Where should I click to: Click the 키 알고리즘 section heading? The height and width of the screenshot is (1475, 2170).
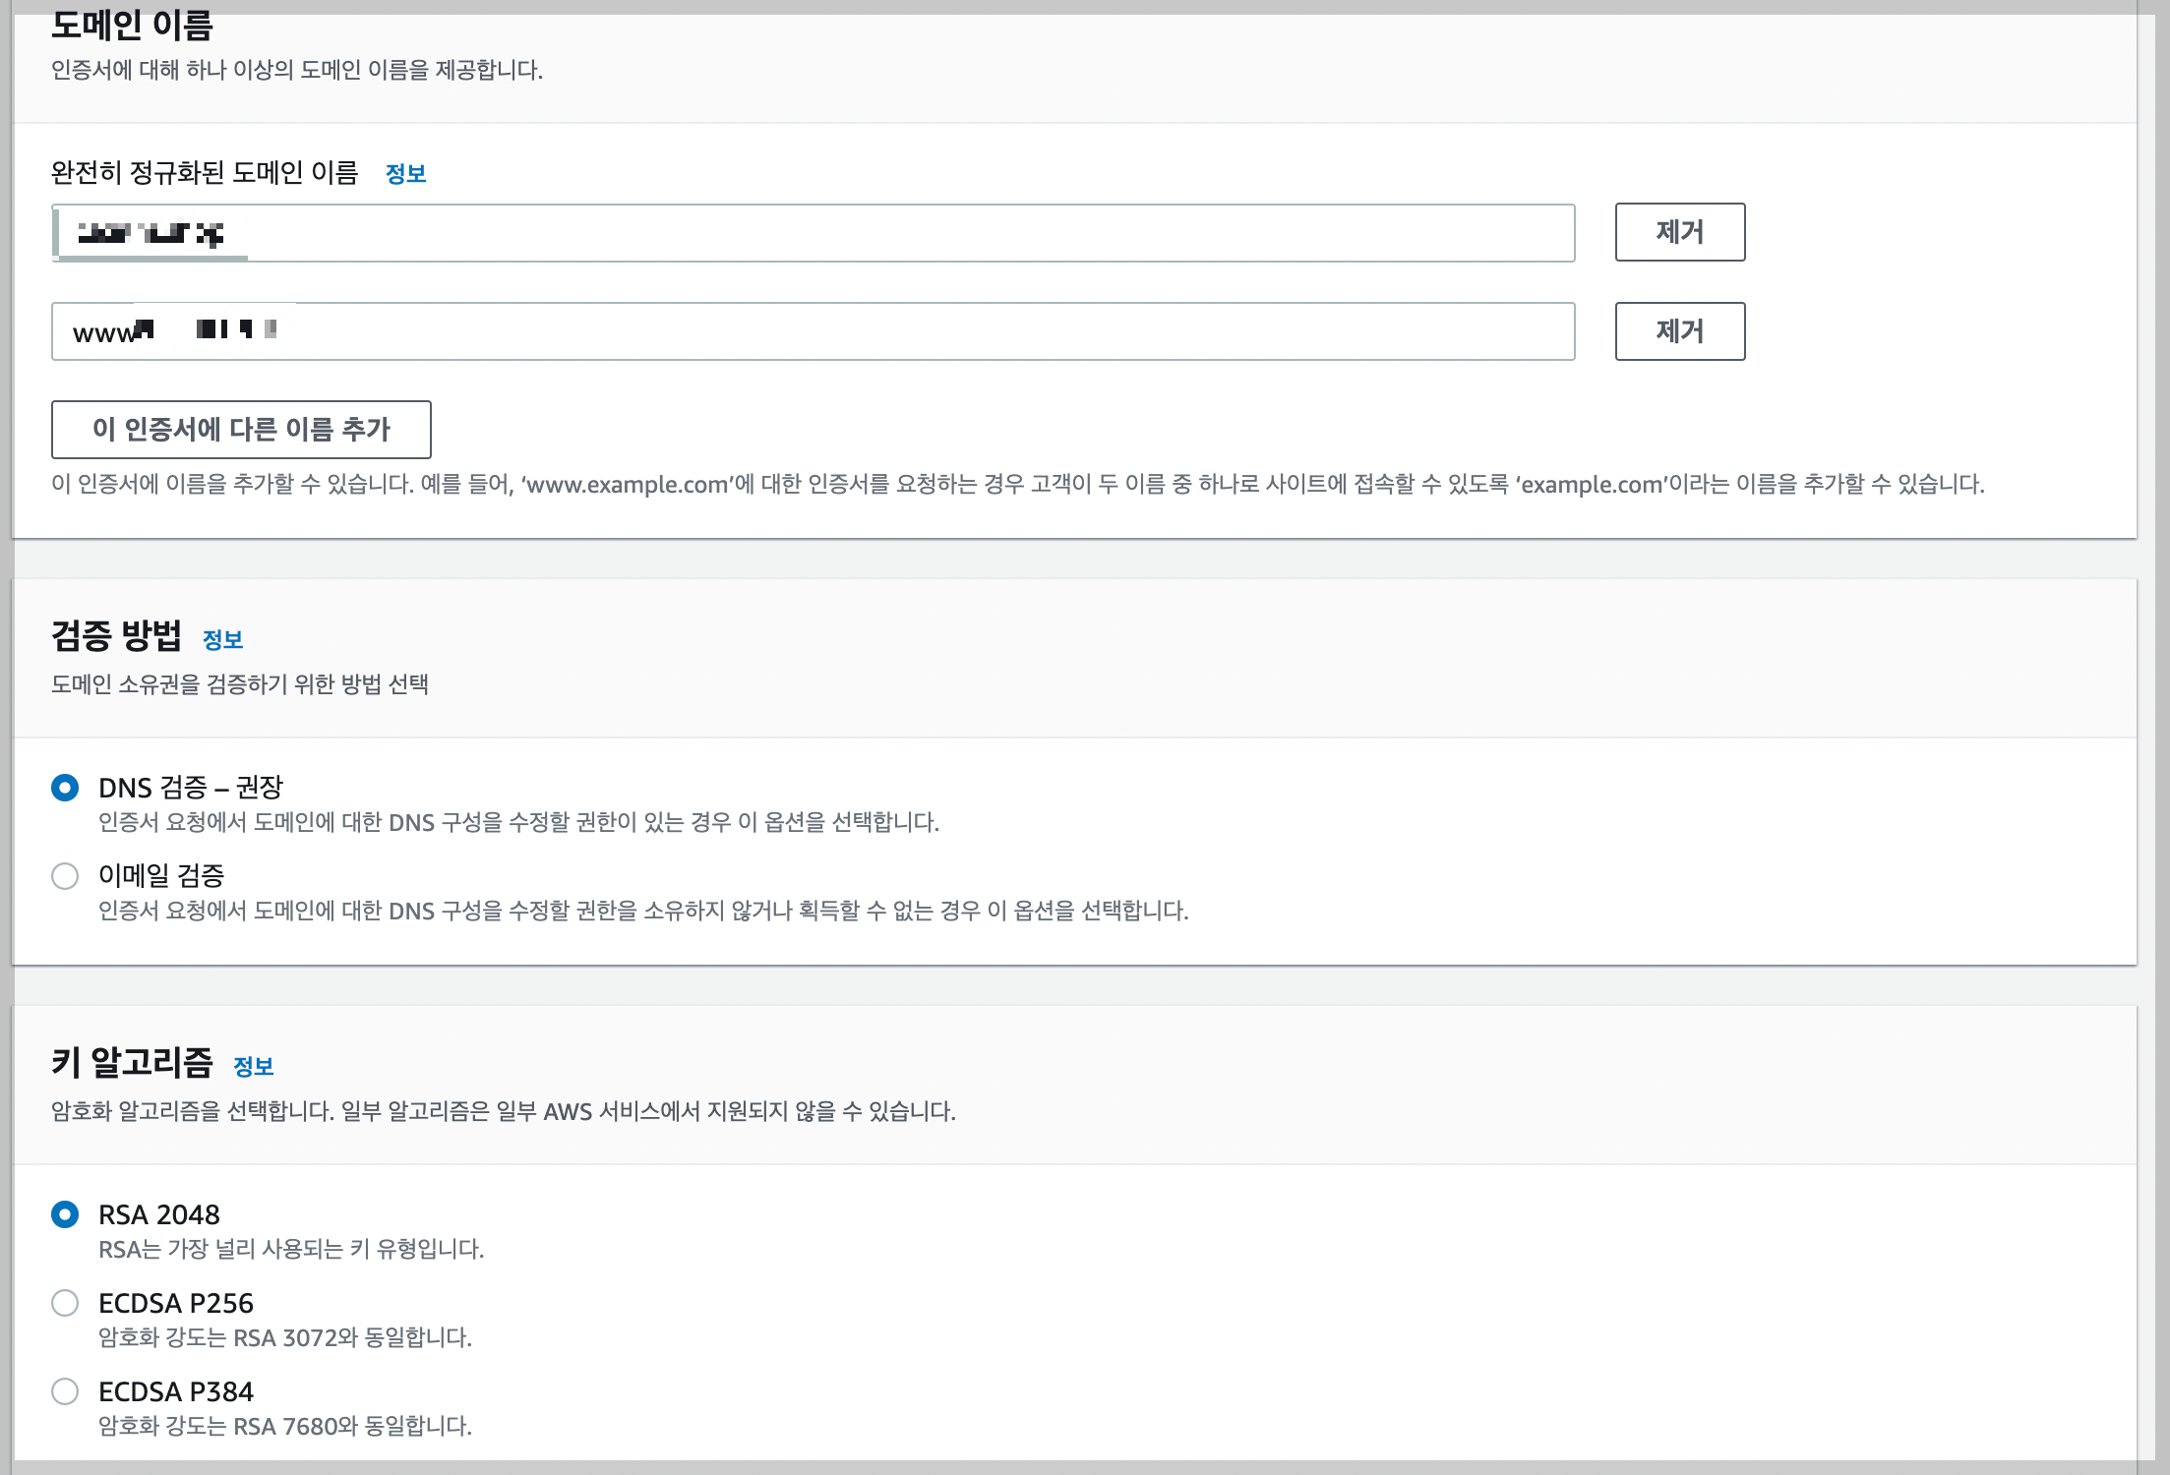pos(132,1063)
